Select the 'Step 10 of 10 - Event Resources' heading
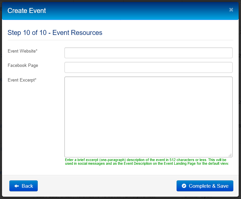The width and height of the screenshot is (241, 199). [x=55, y=33]
